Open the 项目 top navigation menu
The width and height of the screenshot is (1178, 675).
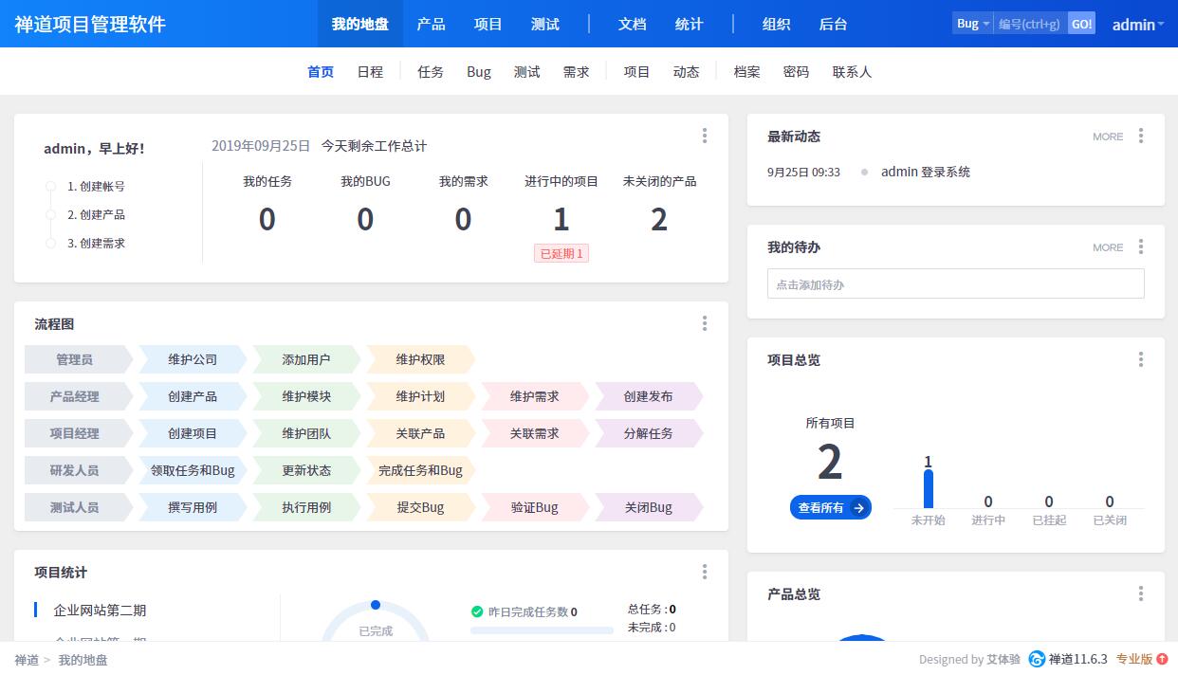[488, 24]
